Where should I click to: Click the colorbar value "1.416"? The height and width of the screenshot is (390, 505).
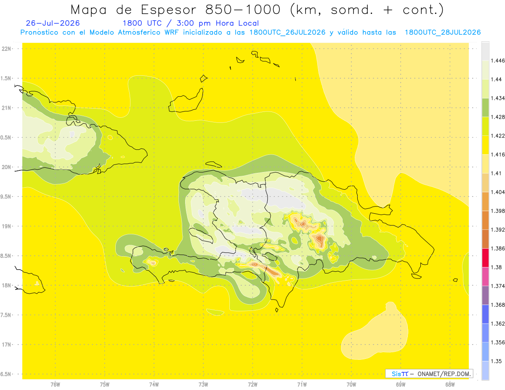[x=499, y=154]
